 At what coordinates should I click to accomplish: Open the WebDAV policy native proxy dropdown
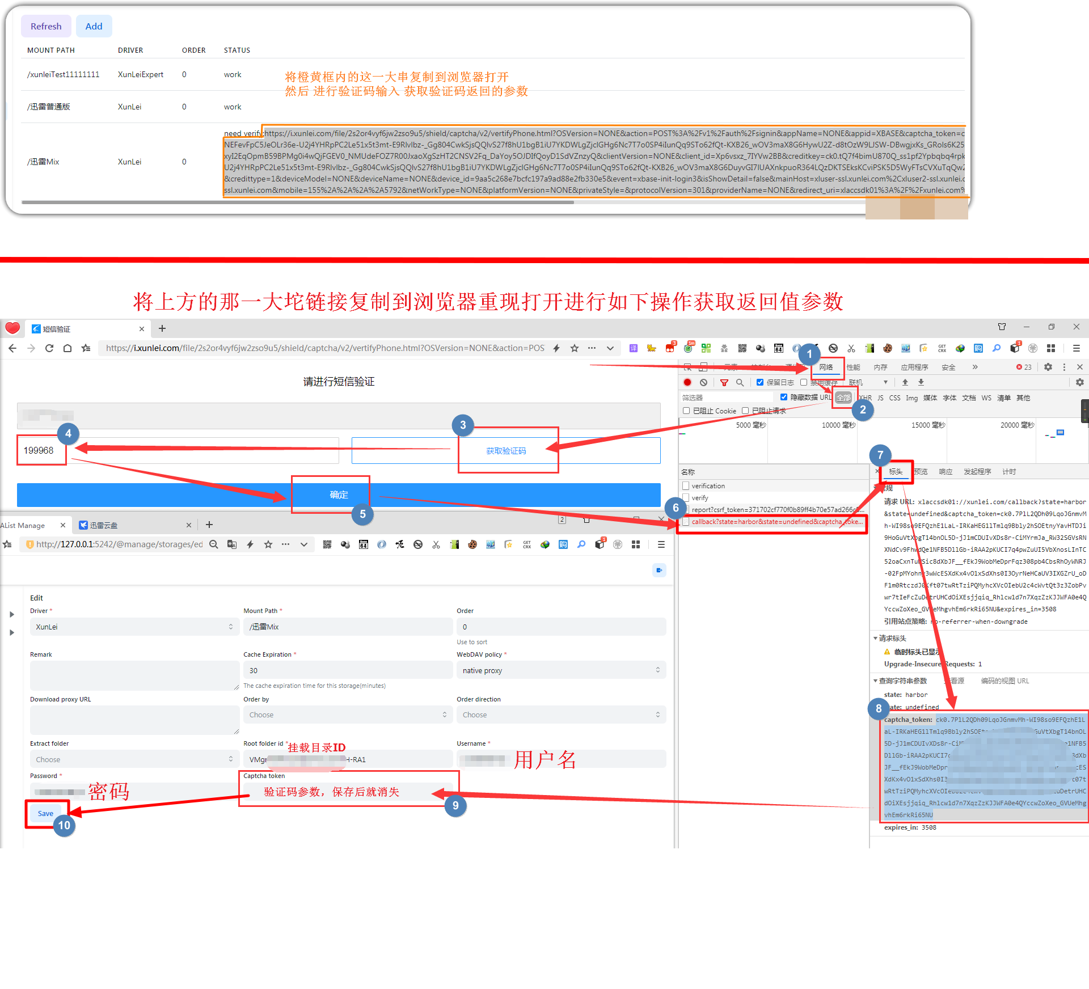click(x=560, y=670)
